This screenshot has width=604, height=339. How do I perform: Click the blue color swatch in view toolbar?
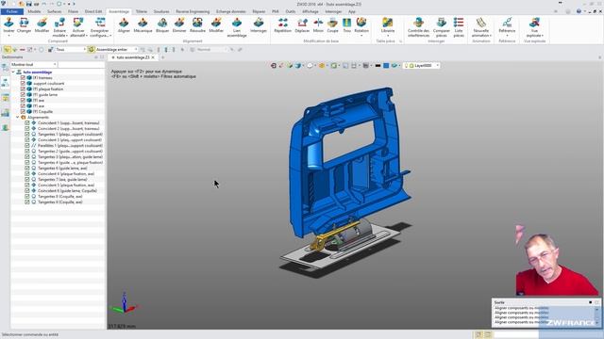[386, 66]
